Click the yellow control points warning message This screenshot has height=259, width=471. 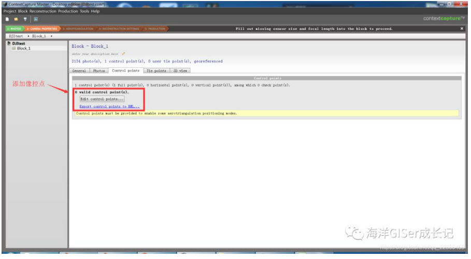[266, 113]
